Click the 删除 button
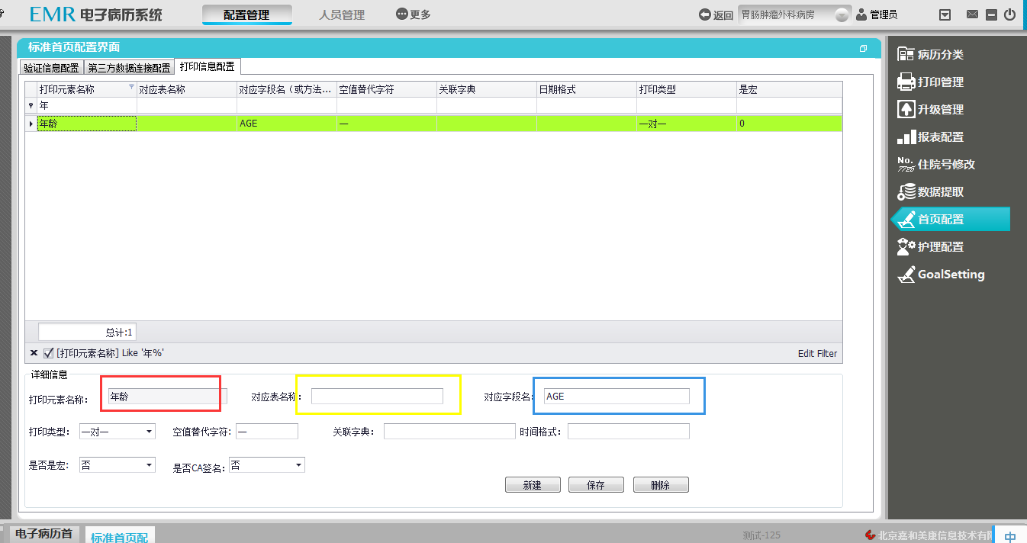This screenshot has height=543, width=1027. (x=661, y=485)
